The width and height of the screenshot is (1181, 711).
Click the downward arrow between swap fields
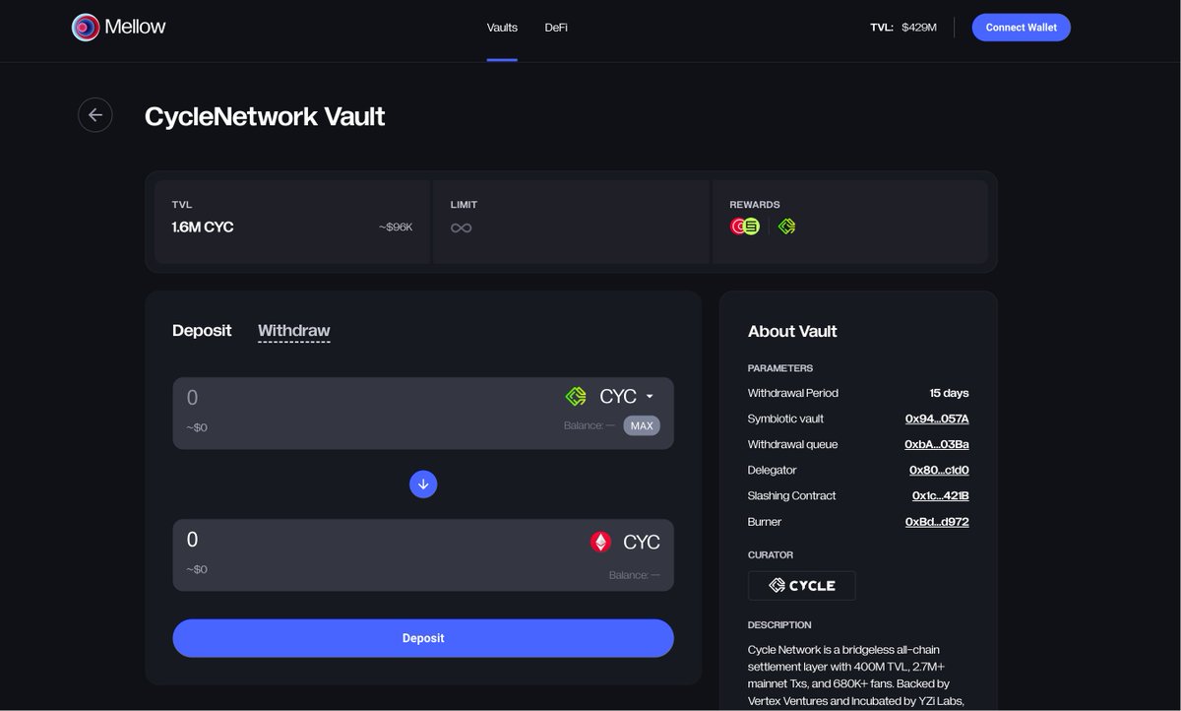coord(423,484)
